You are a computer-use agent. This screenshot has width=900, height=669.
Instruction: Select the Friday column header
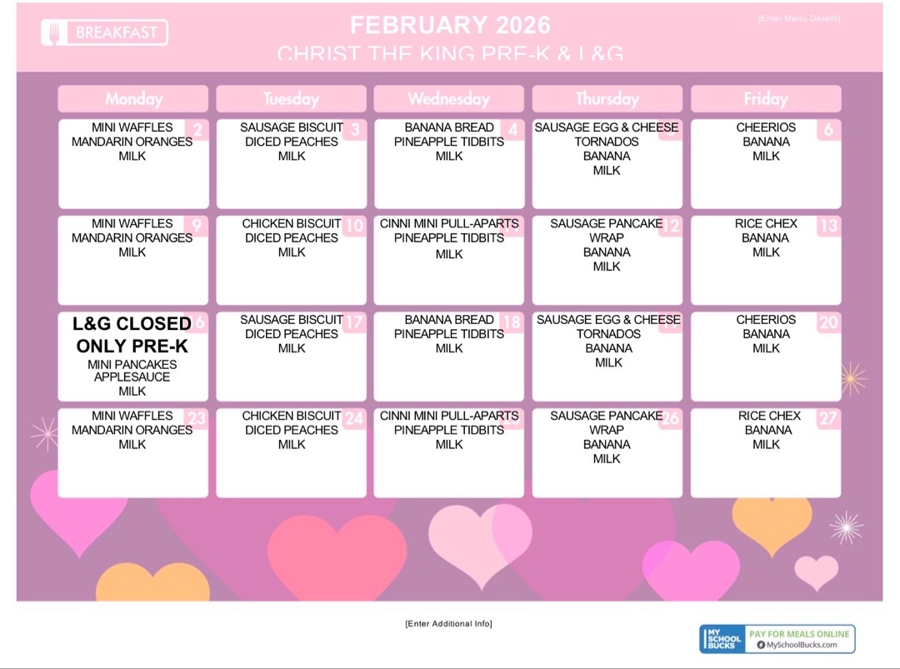point(765,99)
